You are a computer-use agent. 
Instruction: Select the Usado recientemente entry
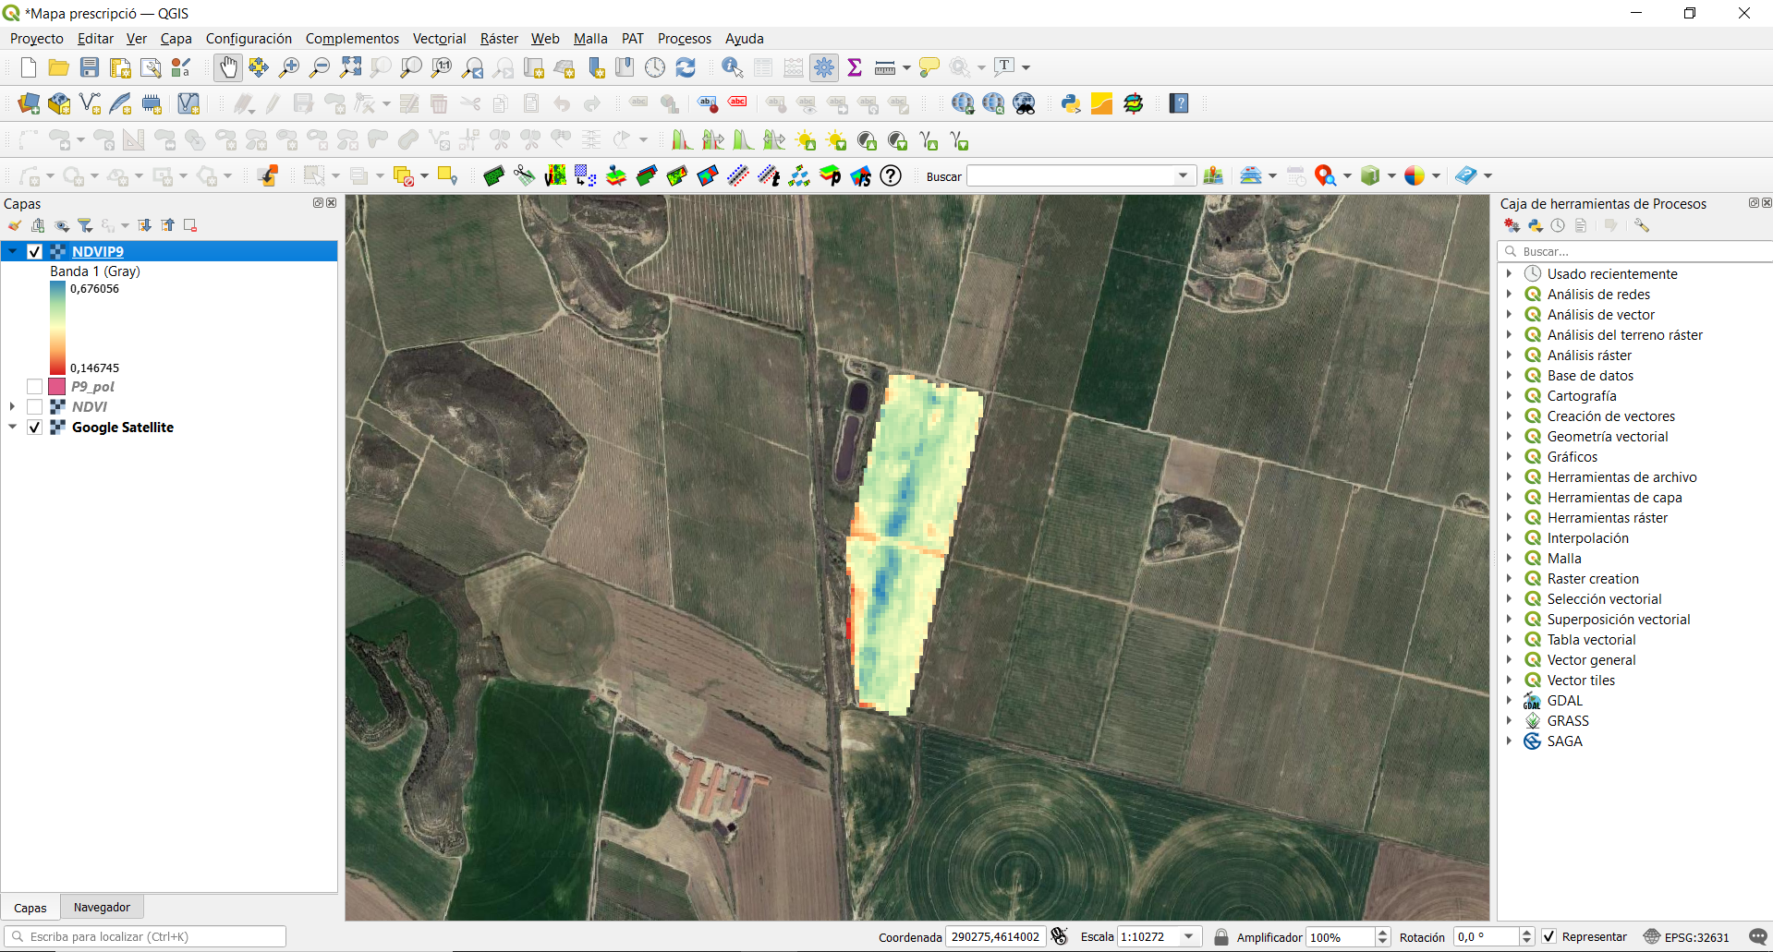1612,274
